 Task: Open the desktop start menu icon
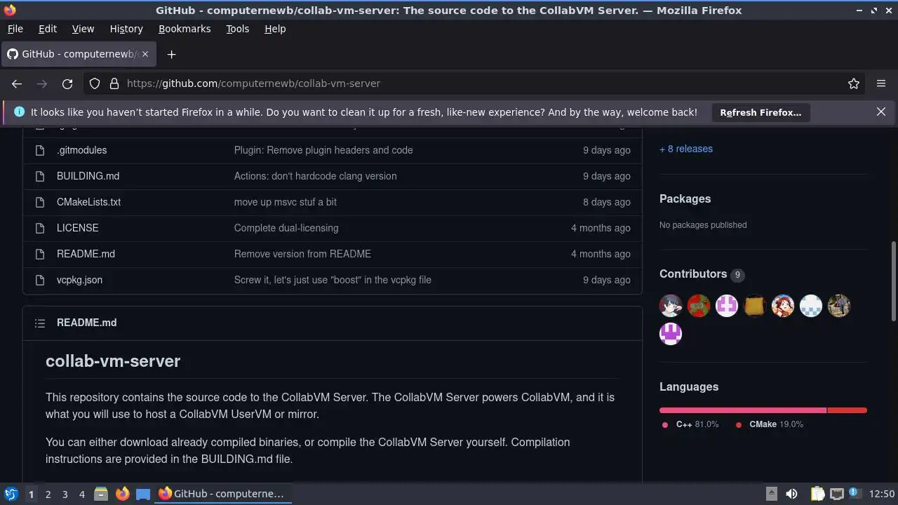[x=11, y=494]
